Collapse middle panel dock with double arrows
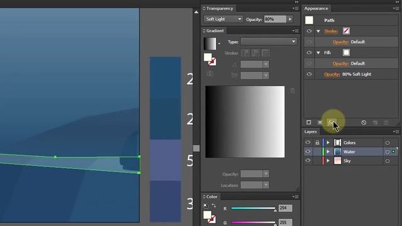The image size is (402, 226). point(296,2)
